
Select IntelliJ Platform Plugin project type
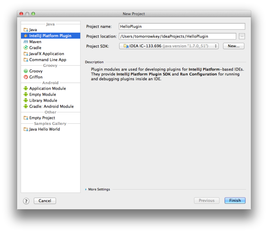51,36
